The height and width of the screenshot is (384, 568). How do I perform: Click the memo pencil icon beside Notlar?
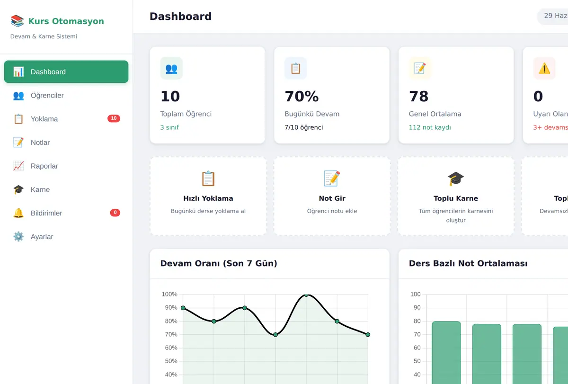coord(18,143)
